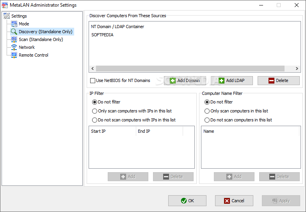Viewport: 306px width, 212px height.
Task: Click the Start IP column header
Action: click(112, 131)
